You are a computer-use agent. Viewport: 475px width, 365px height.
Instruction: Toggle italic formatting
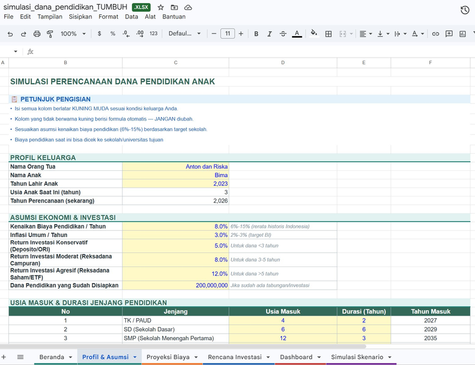(270, 34)
